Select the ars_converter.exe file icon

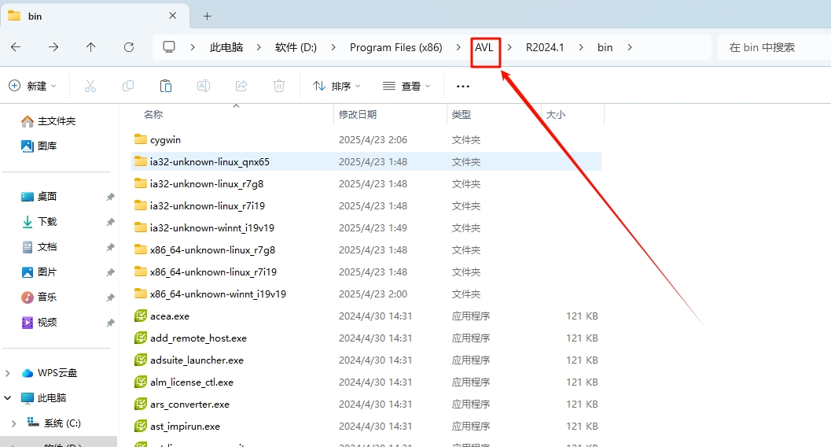(x=141, y=404)
